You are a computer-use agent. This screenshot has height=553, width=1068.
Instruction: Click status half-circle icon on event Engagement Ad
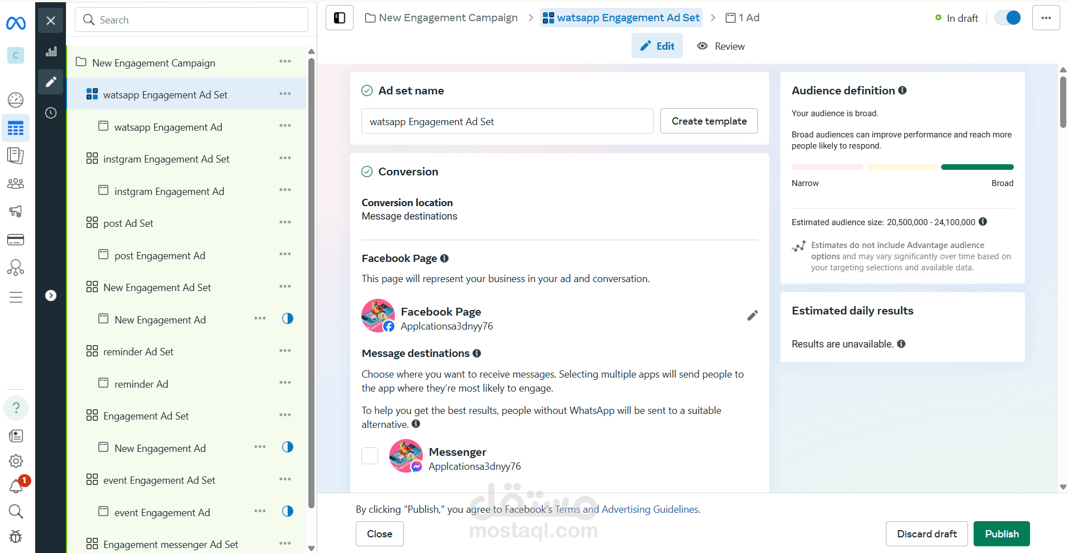[288, 511]
